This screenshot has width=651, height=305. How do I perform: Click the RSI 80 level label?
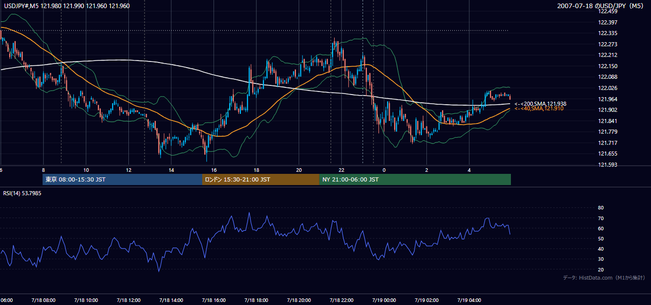[x=601, y=208]
